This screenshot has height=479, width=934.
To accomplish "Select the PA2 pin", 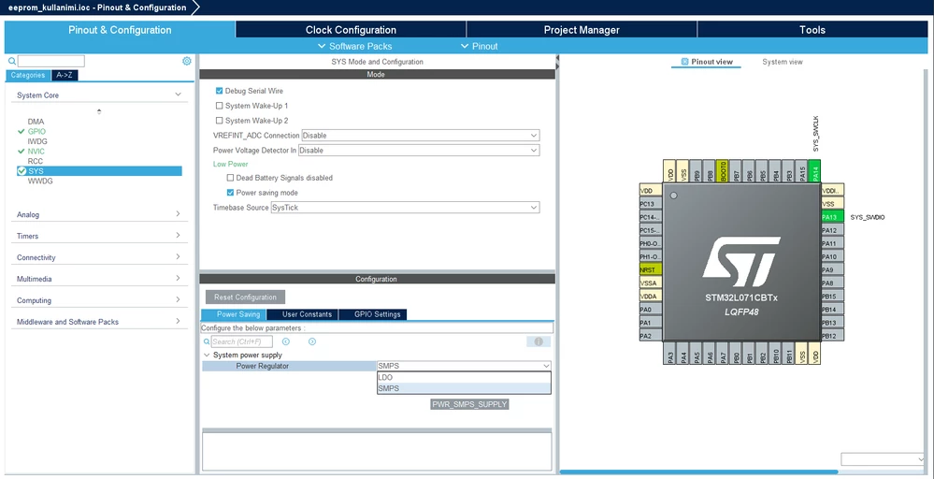I will 651,336.
